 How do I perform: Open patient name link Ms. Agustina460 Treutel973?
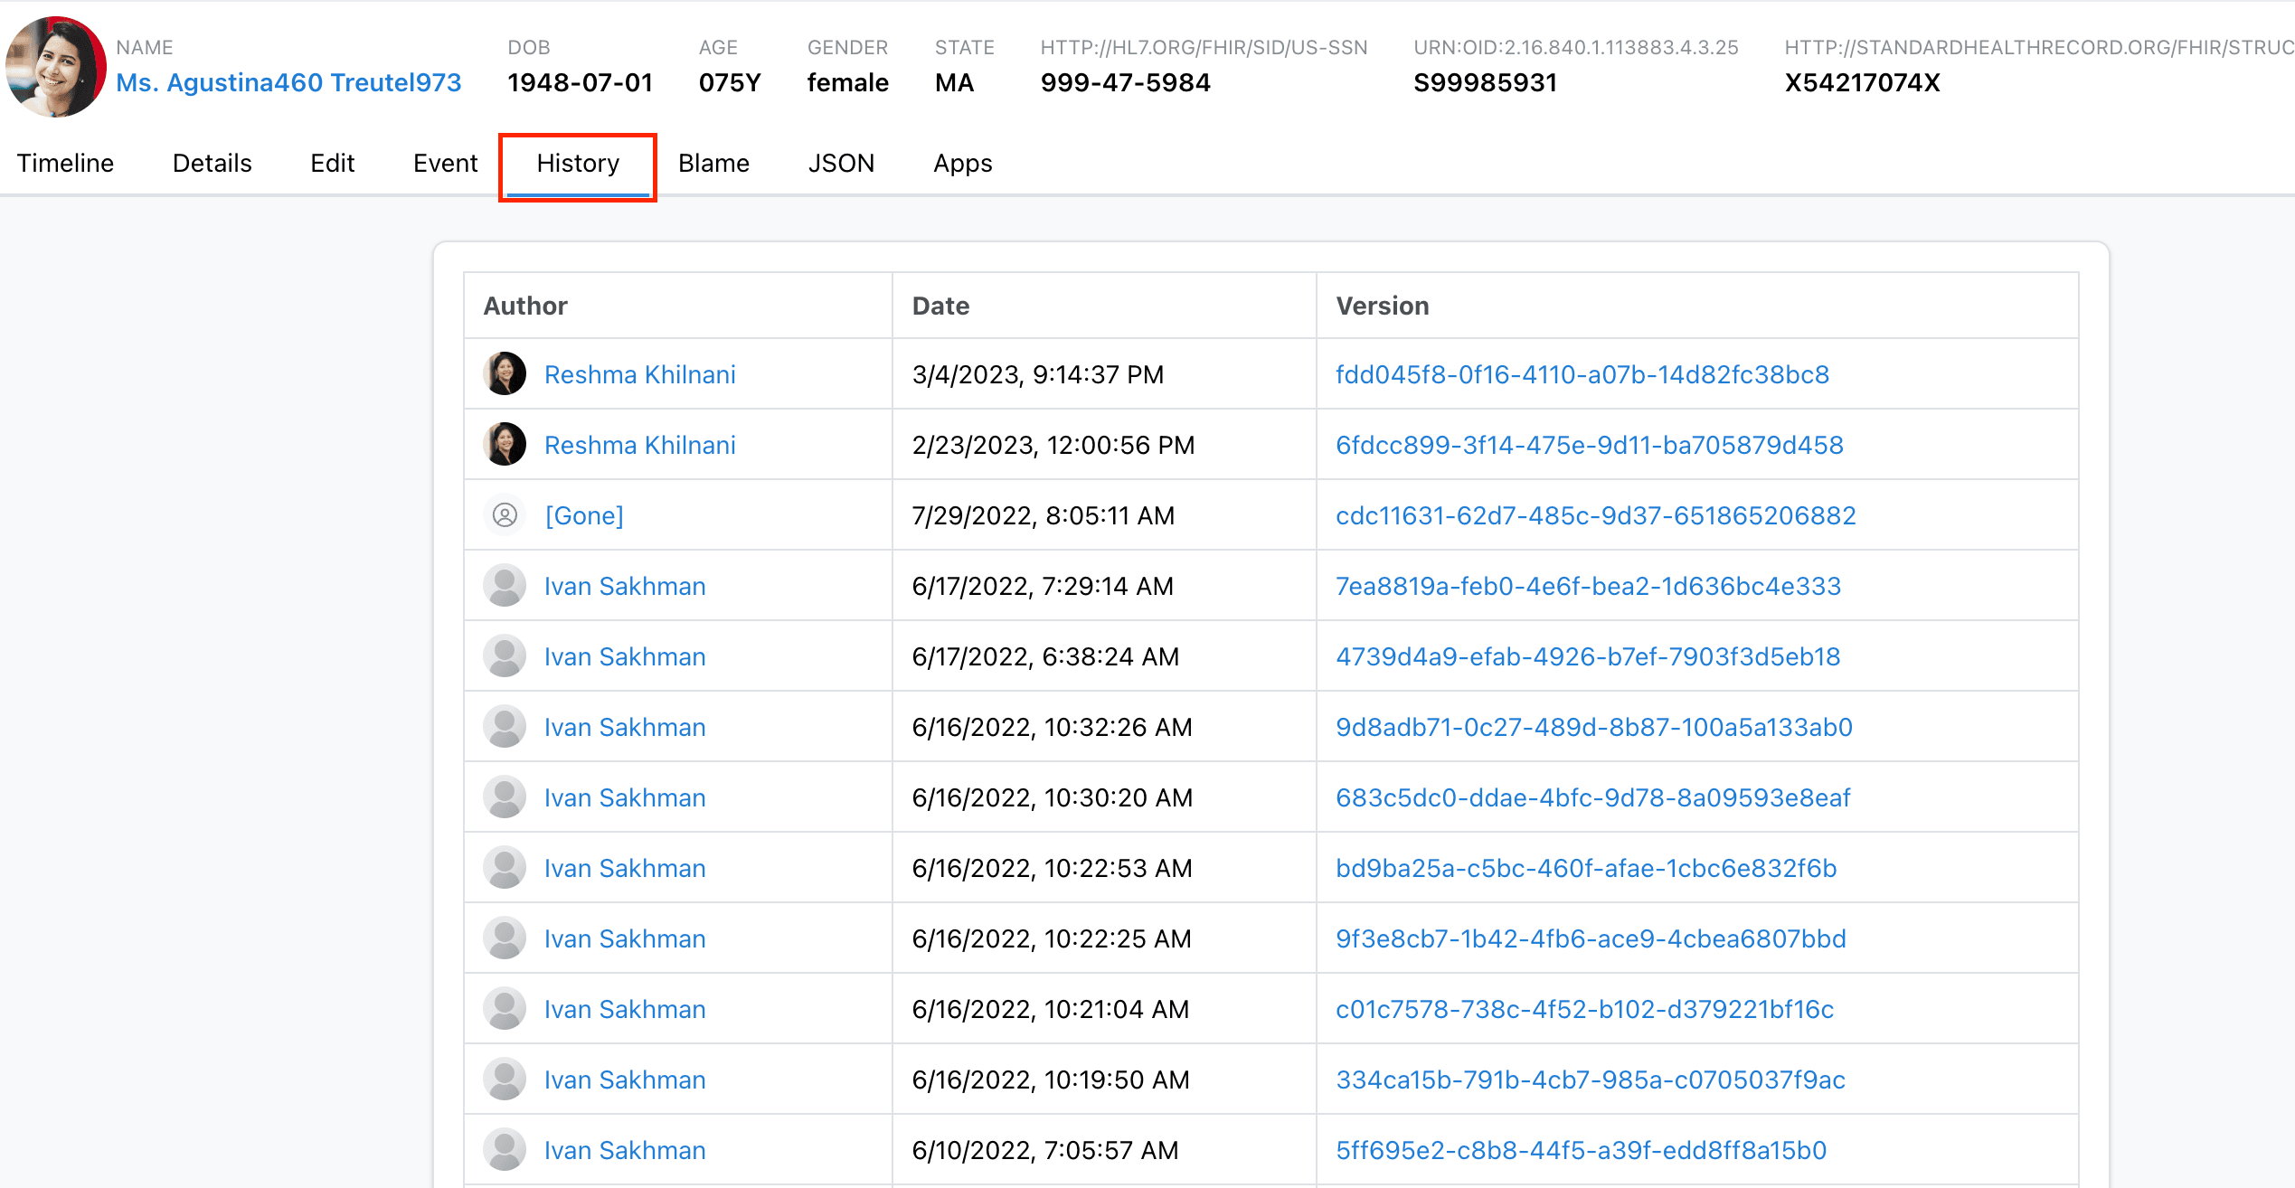click(x=288, y=83)
